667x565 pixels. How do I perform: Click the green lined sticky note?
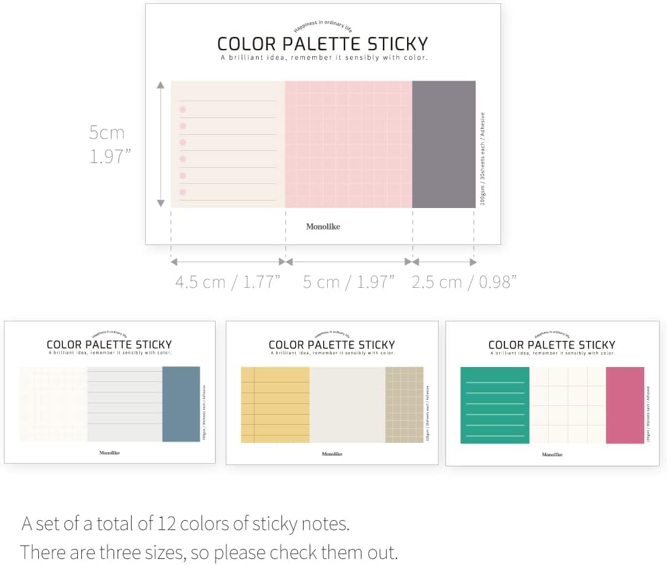tap(494, 405)
